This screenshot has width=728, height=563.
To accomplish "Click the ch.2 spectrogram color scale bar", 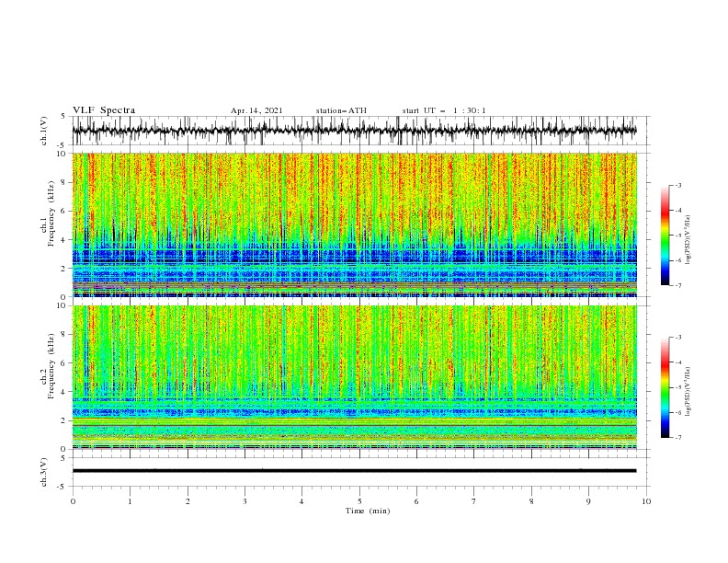I will click(665, 387).
